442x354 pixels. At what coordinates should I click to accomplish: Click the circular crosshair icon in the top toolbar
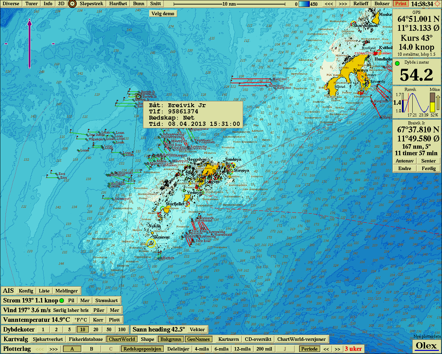coord(72,4)
